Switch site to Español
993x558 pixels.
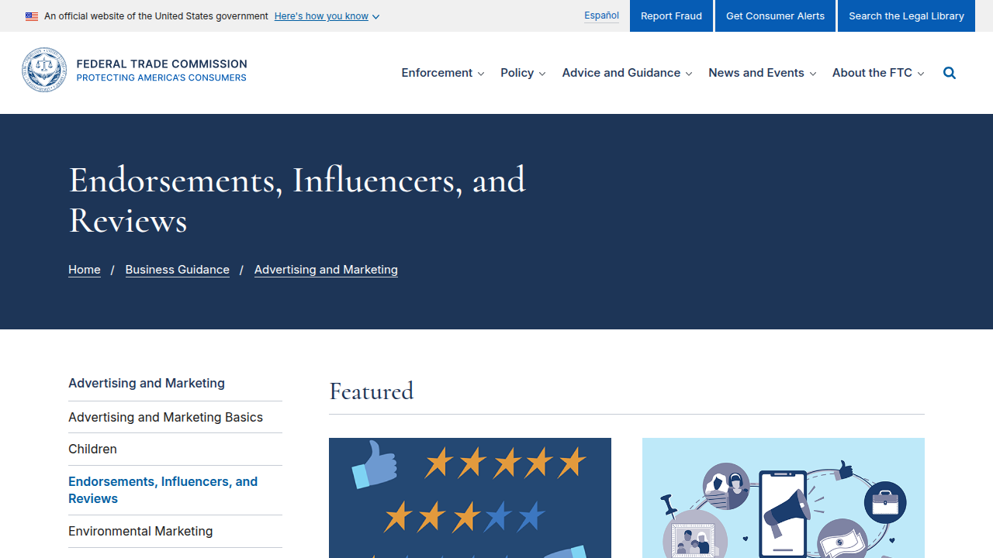[601, 15]
